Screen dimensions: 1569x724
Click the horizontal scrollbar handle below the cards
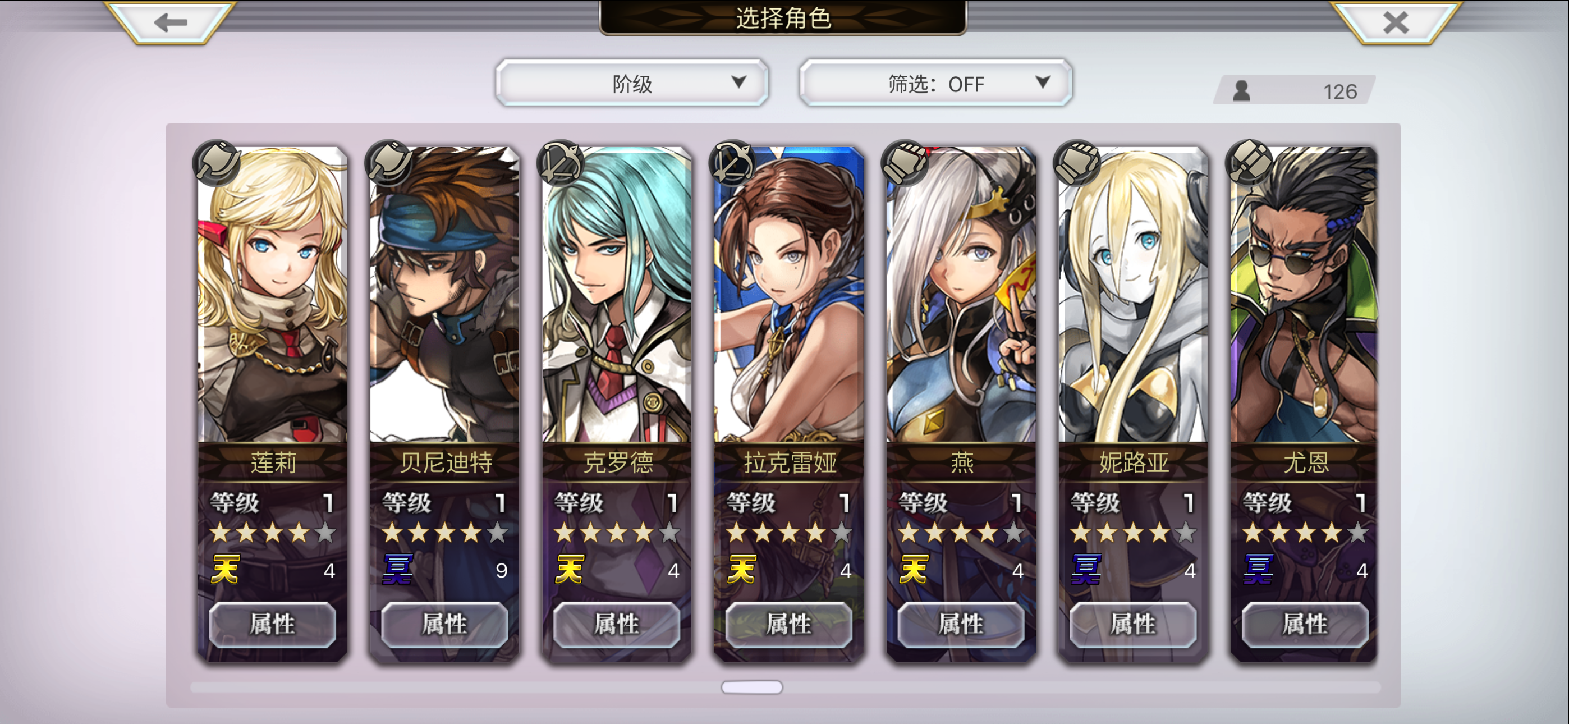[x=751, y=688]
